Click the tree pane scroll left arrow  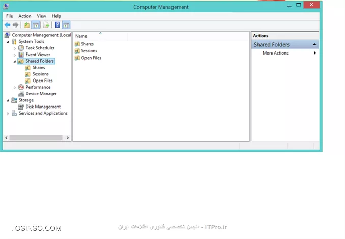coord(7,138)
